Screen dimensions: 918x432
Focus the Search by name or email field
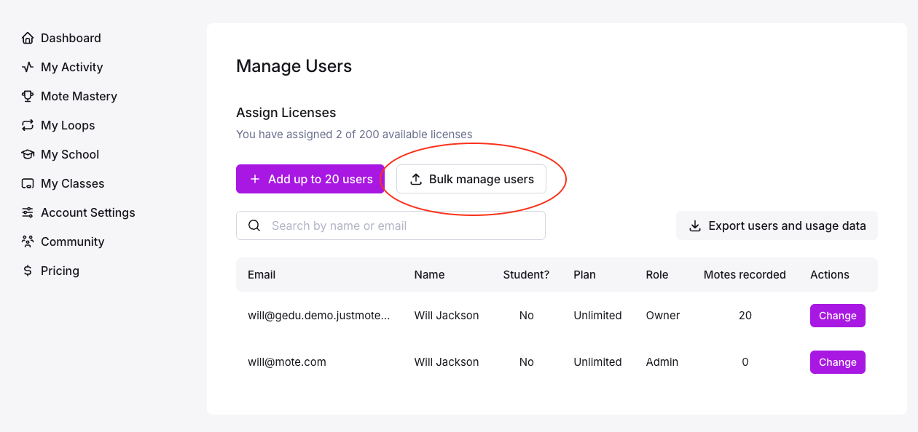[391, 225]
